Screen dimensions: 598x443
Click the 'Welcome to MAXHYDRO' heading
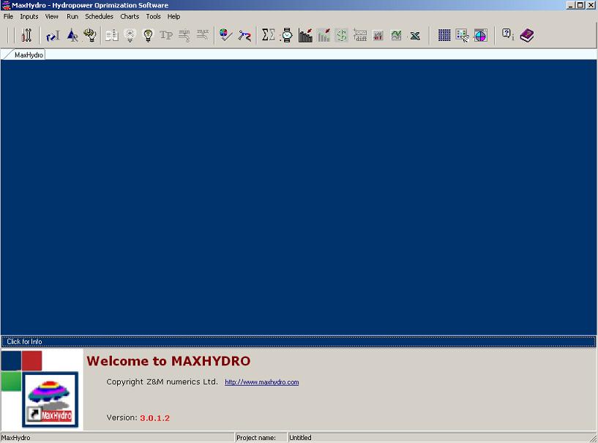(x=168, y=361)
